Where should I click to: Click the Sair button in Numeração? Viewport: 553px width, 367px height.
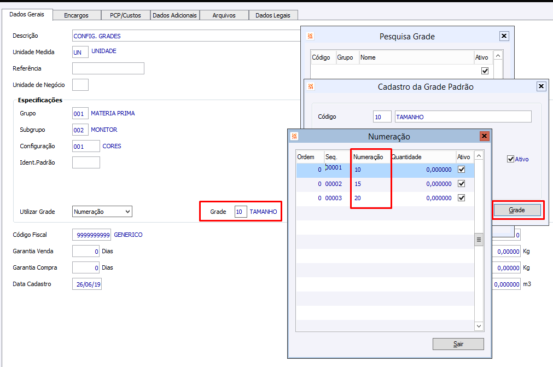click(x=458, y=344)
